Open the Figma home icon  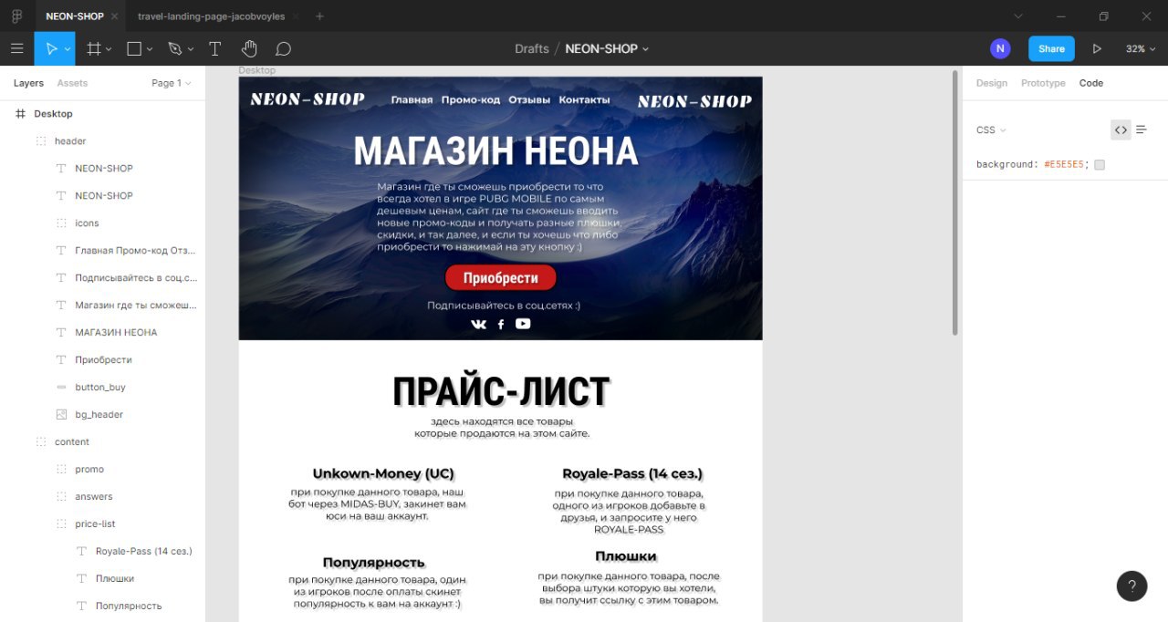click(16, 16)
